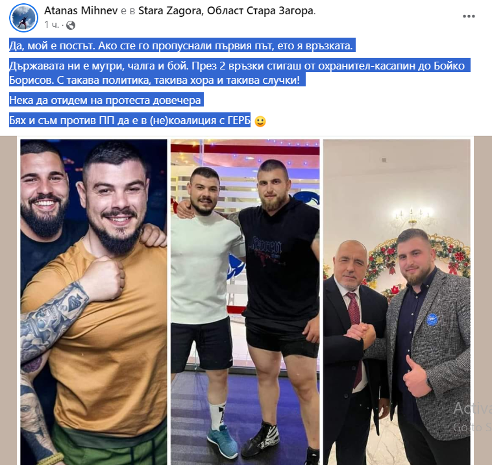Click the public globe audience icon

(71, 25)
